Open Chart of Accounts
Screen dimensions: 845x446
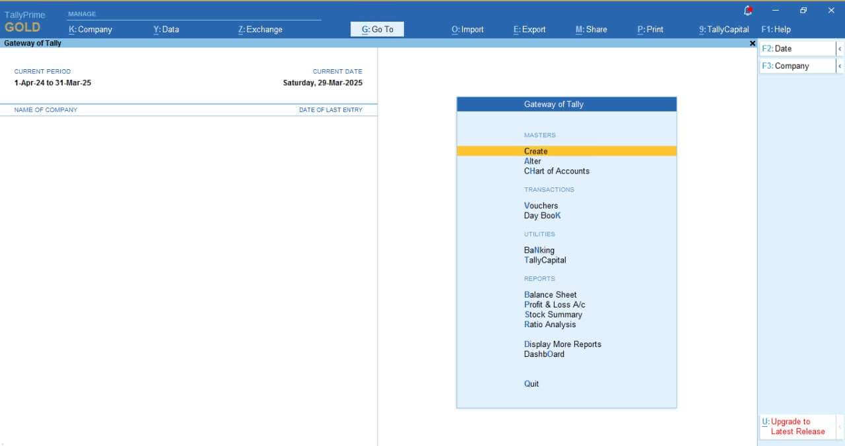pos(557,171)
